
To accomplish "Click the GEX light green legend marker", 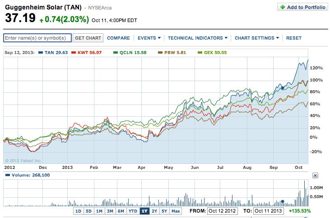I will pyautogui.click(x=200, y=53).
